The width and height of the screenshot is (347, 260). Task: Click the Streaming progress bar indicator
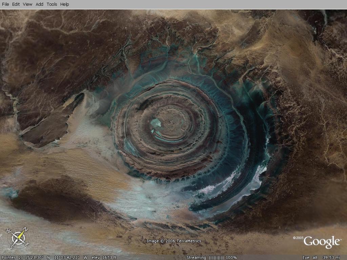(216, 258)
